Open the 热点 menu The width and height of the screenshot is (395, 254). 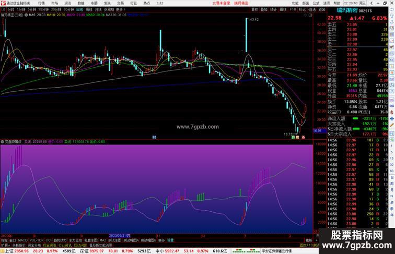coord(147,3)
